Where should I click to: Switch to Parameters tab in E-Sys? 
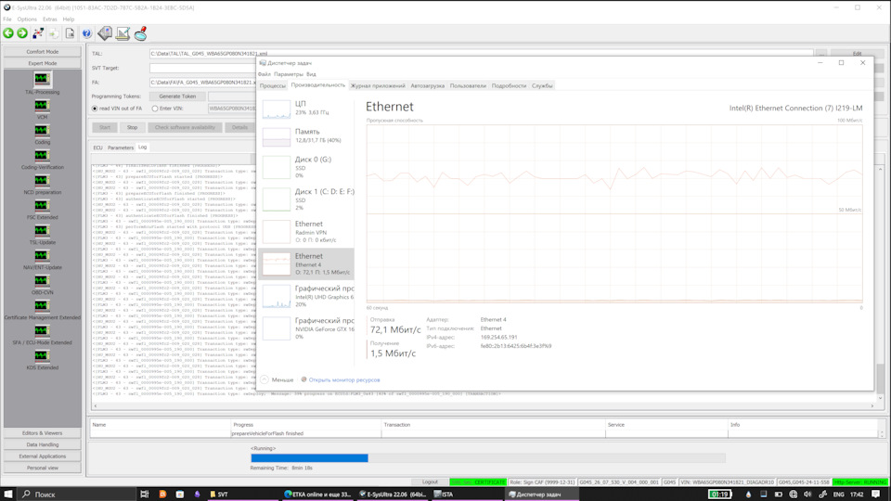[121, 148]
